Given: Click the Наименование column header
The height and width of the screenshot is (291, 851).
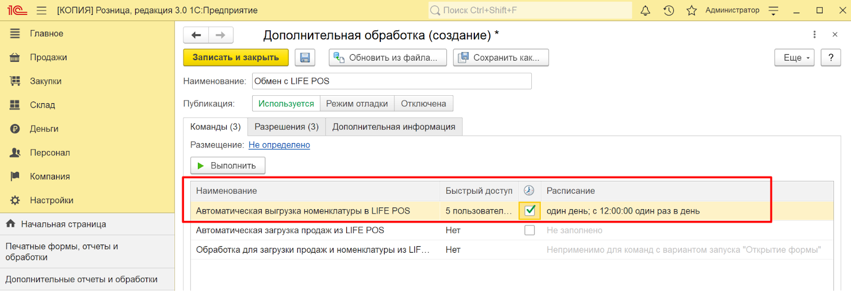Looking at the screenshot, I should pyautogui.click(x=315, y=190).
